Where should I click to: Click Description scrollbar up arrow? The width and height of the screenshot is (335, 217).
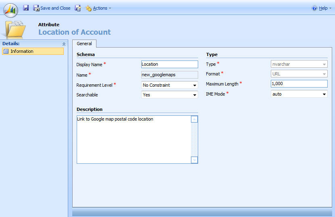tap(195, 119)
